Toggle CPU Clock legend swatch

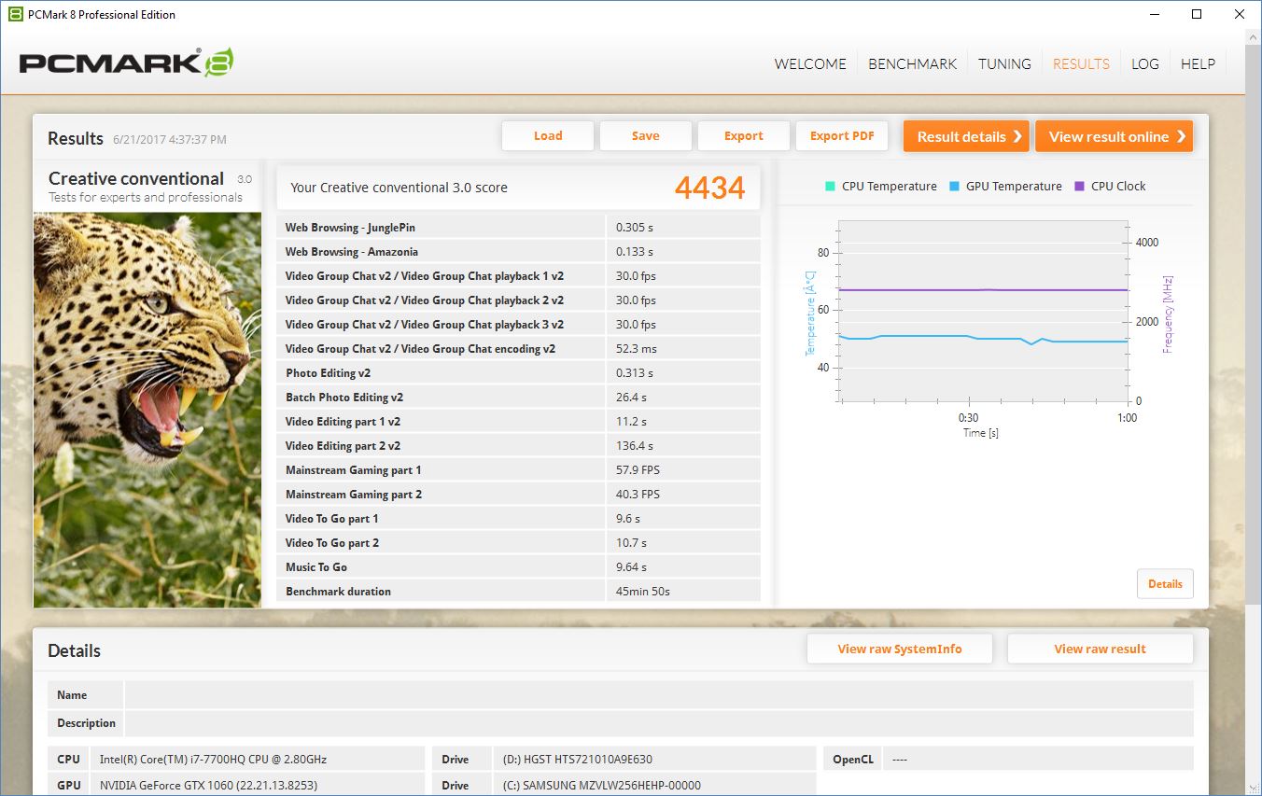click(x=1080, y=187)
